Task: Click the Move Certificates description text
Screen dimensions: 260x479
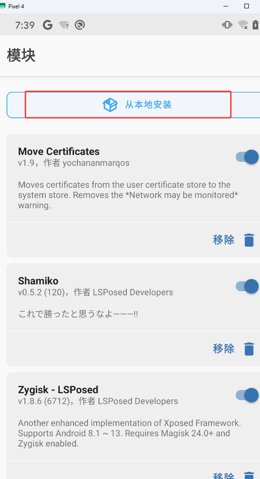Action: 128,195
